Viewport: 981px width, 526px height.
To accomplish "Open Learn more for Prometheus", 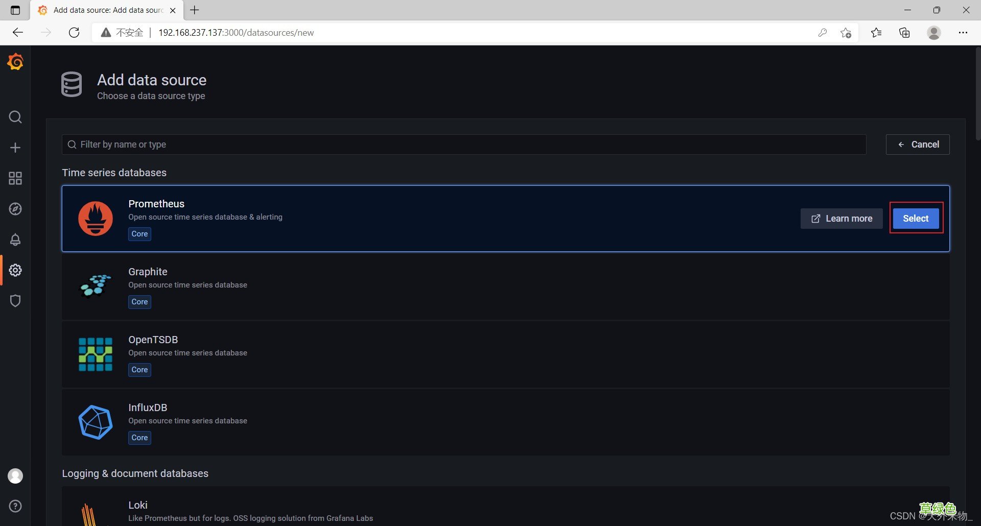I will click(x=842, y=219).
